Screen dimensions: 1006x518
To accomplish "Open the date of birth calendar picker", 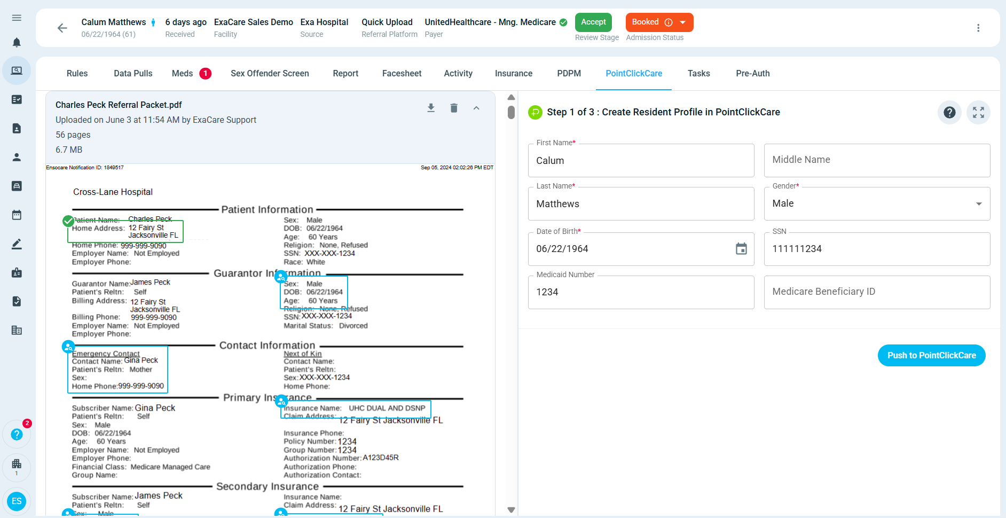I will tap(741, 249).
